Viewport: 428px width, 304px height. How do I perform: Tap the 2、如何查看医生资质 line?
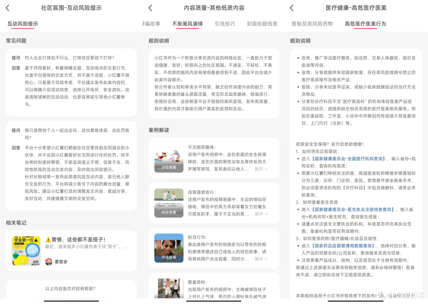[x=318, y=202]
